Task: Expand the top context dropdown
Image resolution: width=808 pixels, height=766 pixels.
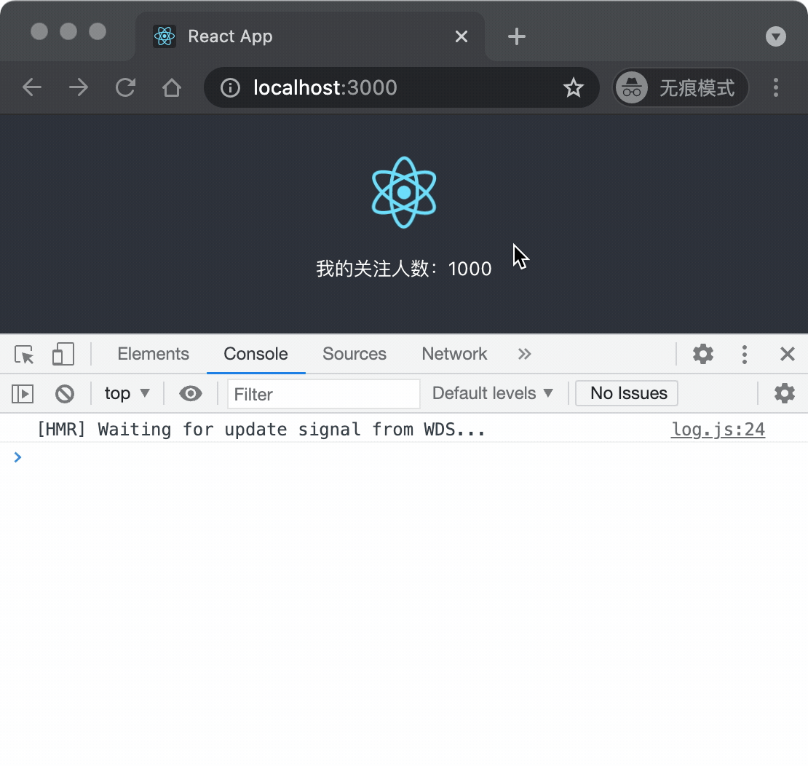Action: [127, 394]
